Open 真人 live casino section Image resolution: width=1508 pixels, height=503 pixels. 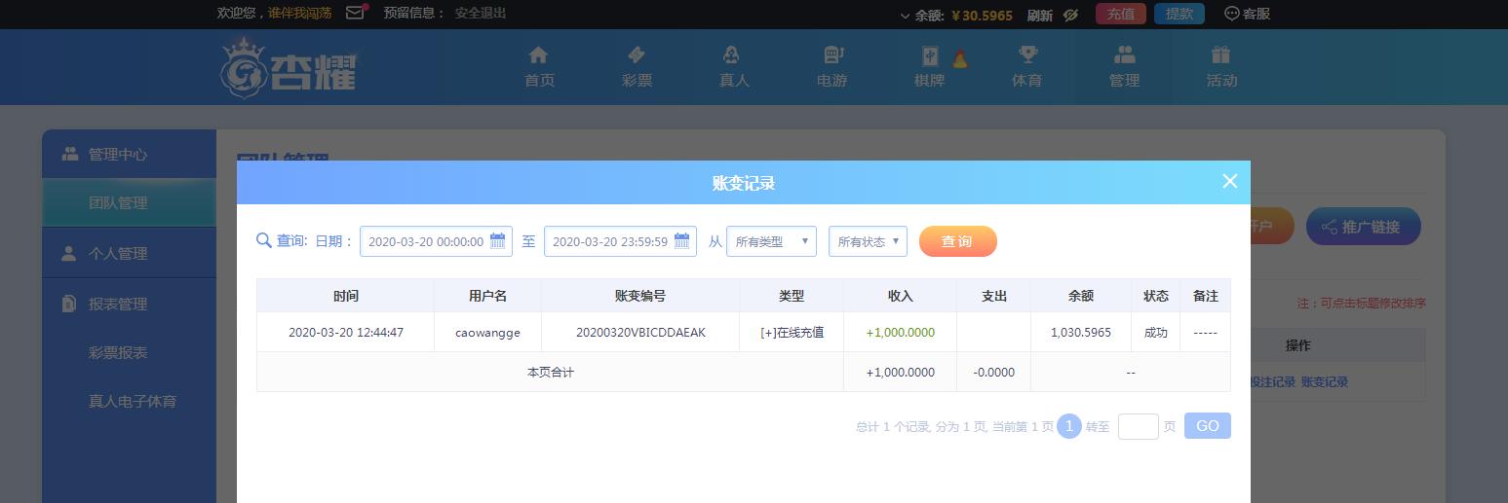[x=733, y=54]
